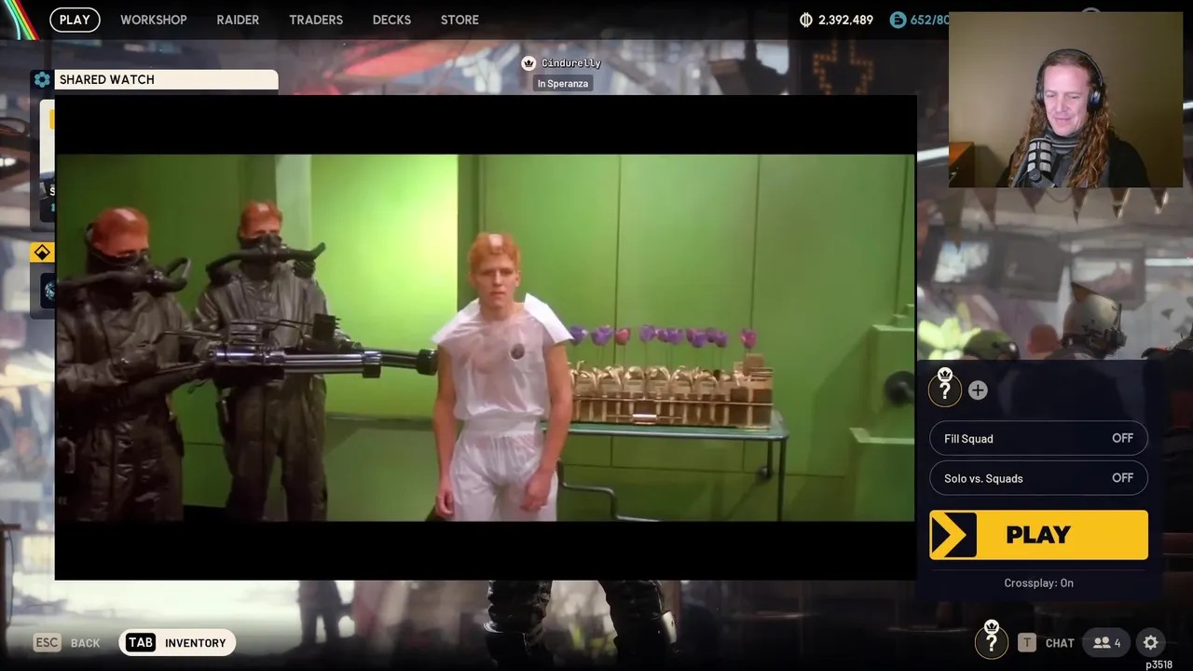Go to the TRADERS tab

click(x=316, y=20)
